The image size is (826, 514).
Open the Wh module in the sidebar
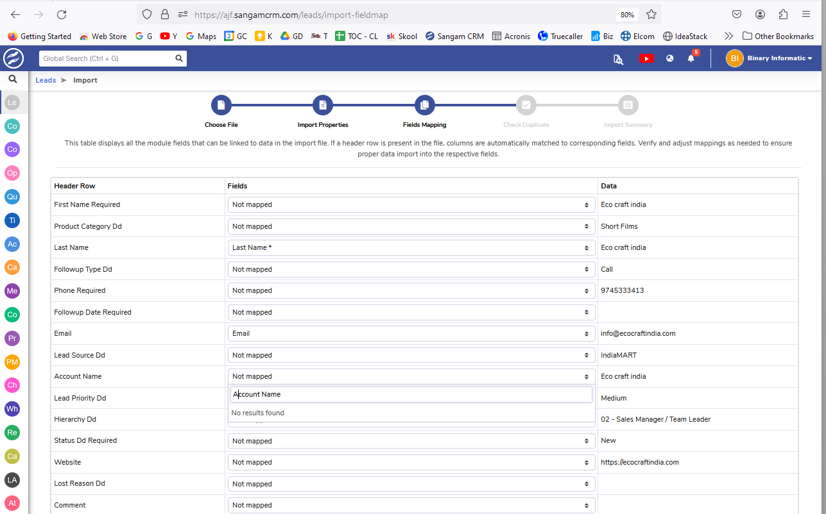coord(12,408)
